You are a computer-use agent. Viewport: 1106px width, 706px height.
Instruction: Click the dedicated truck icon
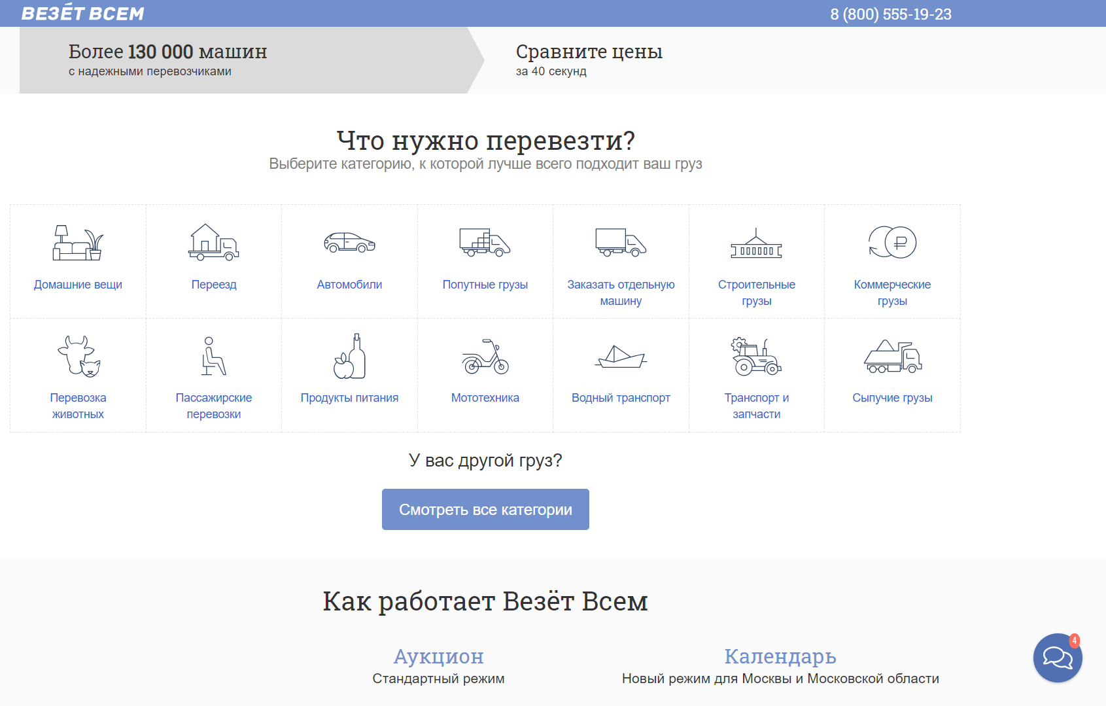click(x=621, y=242)
